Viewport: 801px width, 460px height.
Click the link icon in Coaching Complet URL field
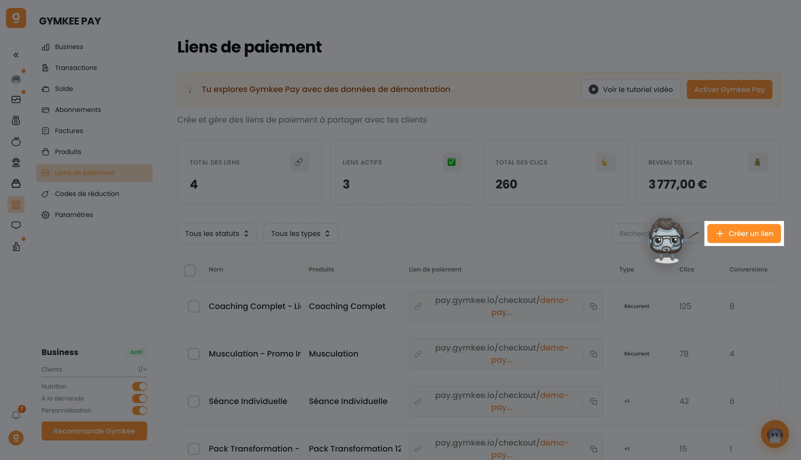[418, 306]
